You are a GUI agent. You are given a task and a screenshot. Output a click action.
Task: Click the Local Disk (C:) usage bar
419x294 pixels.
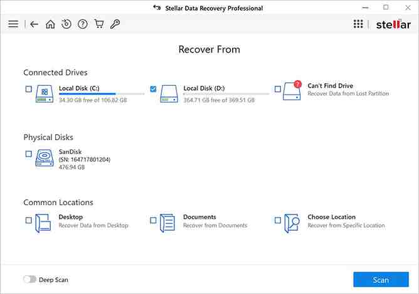click(102, 94)
